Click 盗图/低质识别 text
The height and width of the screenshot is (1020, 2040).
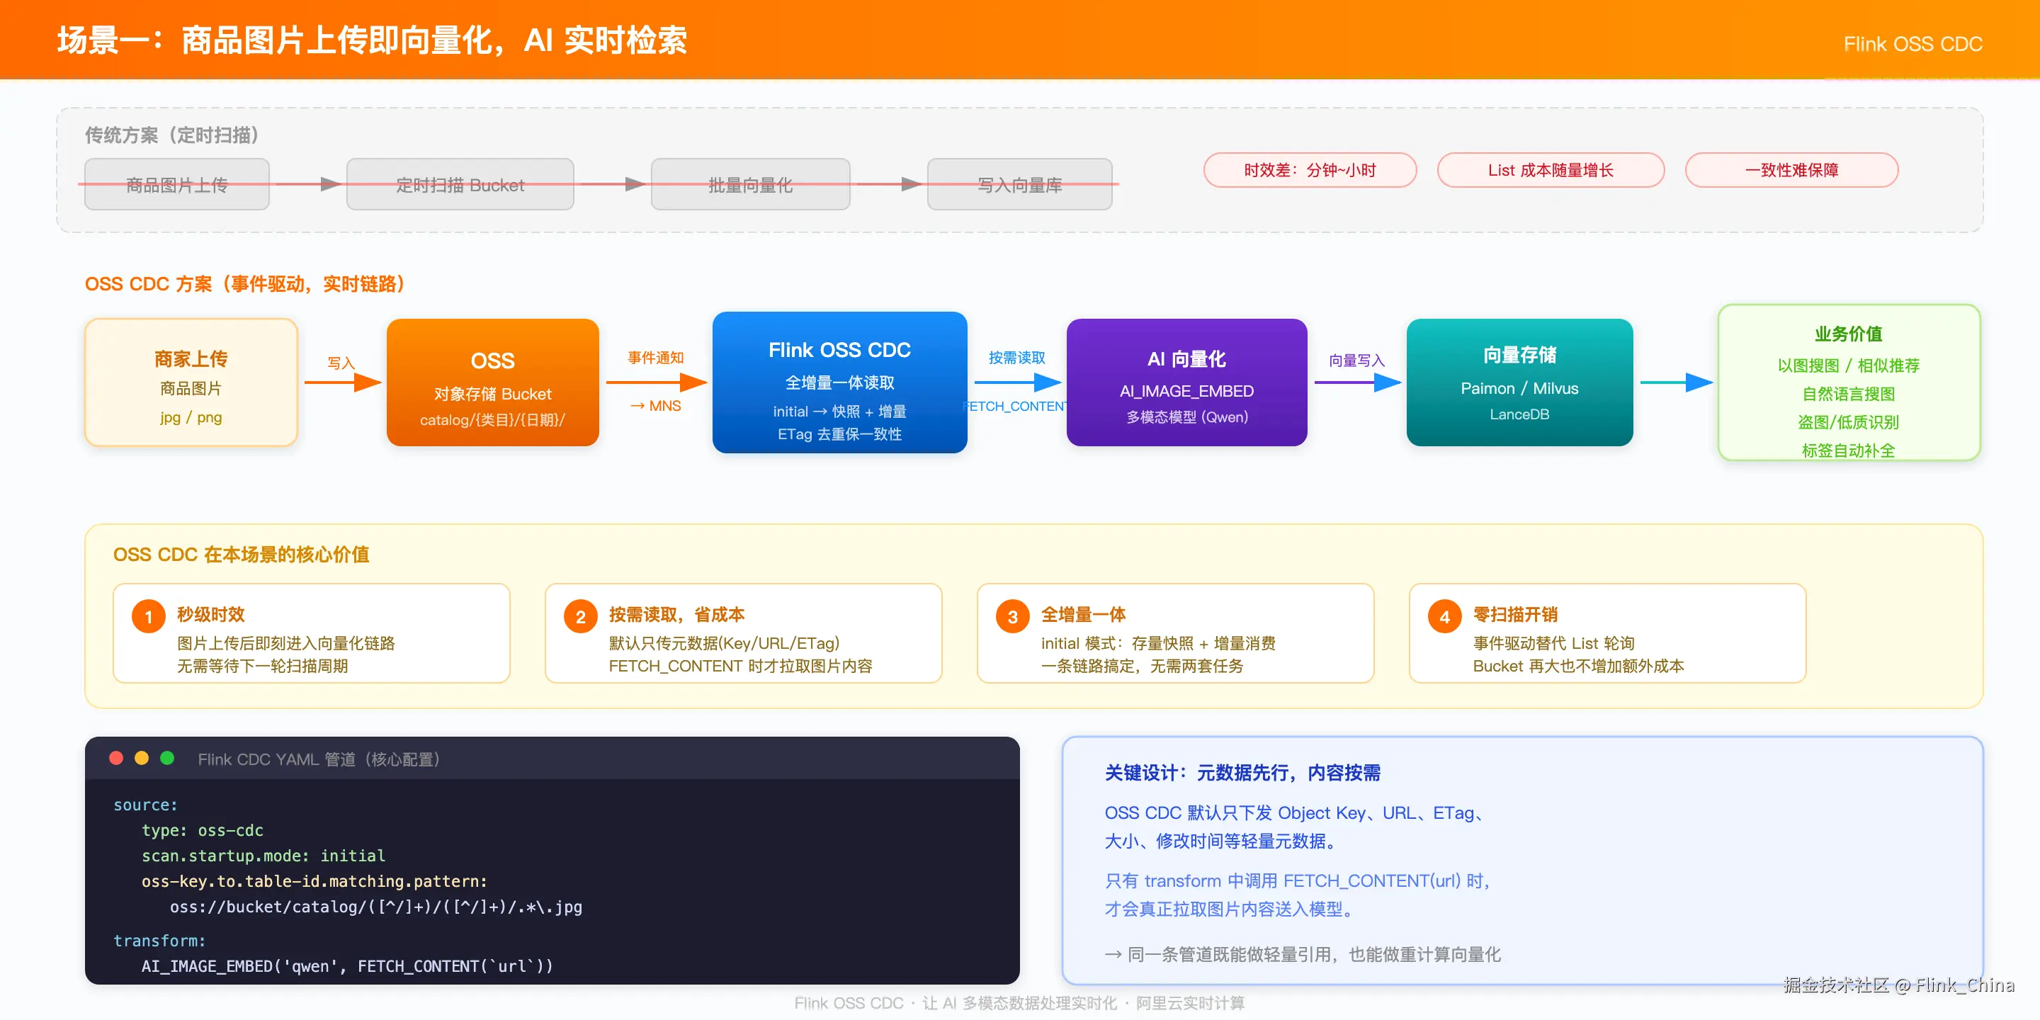click(x=1848, y=422)
